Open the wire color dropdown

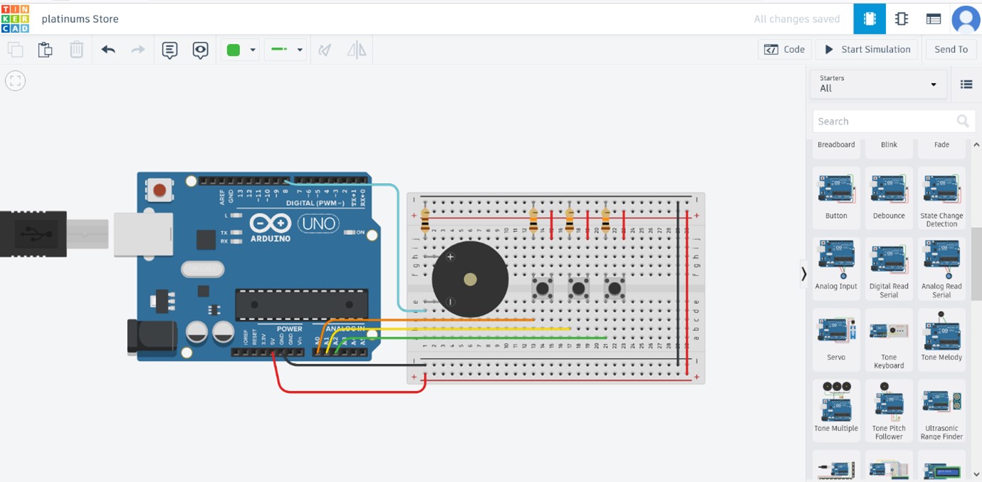pos(241,50)
